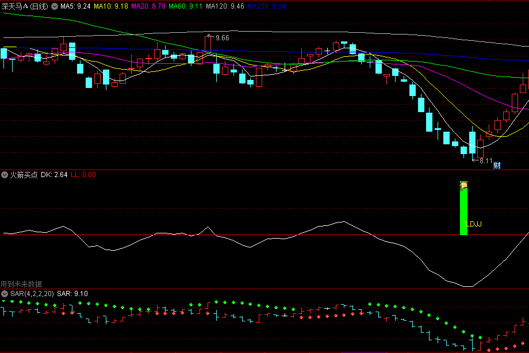Click the 火箭买点 indicator name

pyautogui.click(x=24, y=175)
